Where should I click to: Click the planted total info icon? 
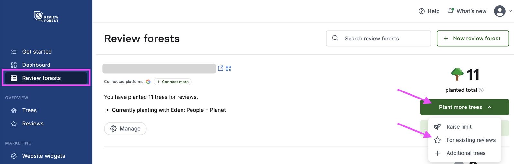481,90
